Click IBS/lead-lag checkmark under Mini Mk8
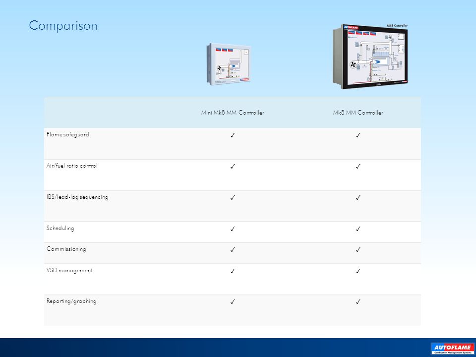This screenshot has height=357, width=476. (x=233, y=198)
